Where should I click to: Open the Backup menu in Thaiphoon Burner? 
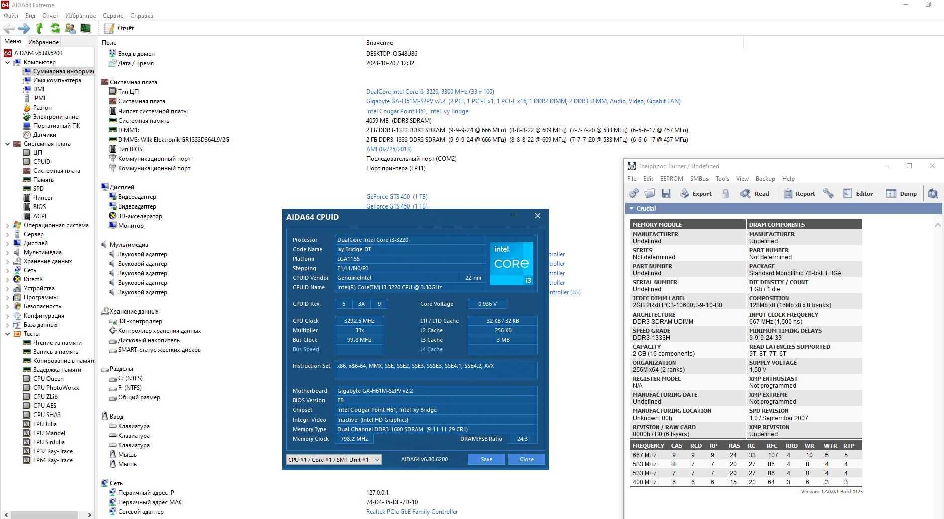765,179
